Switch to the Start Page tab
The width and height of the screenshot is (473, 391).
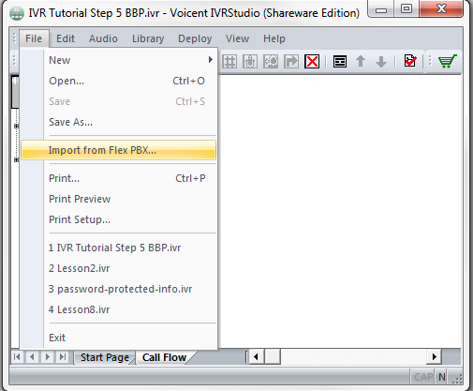coord(105,357)
